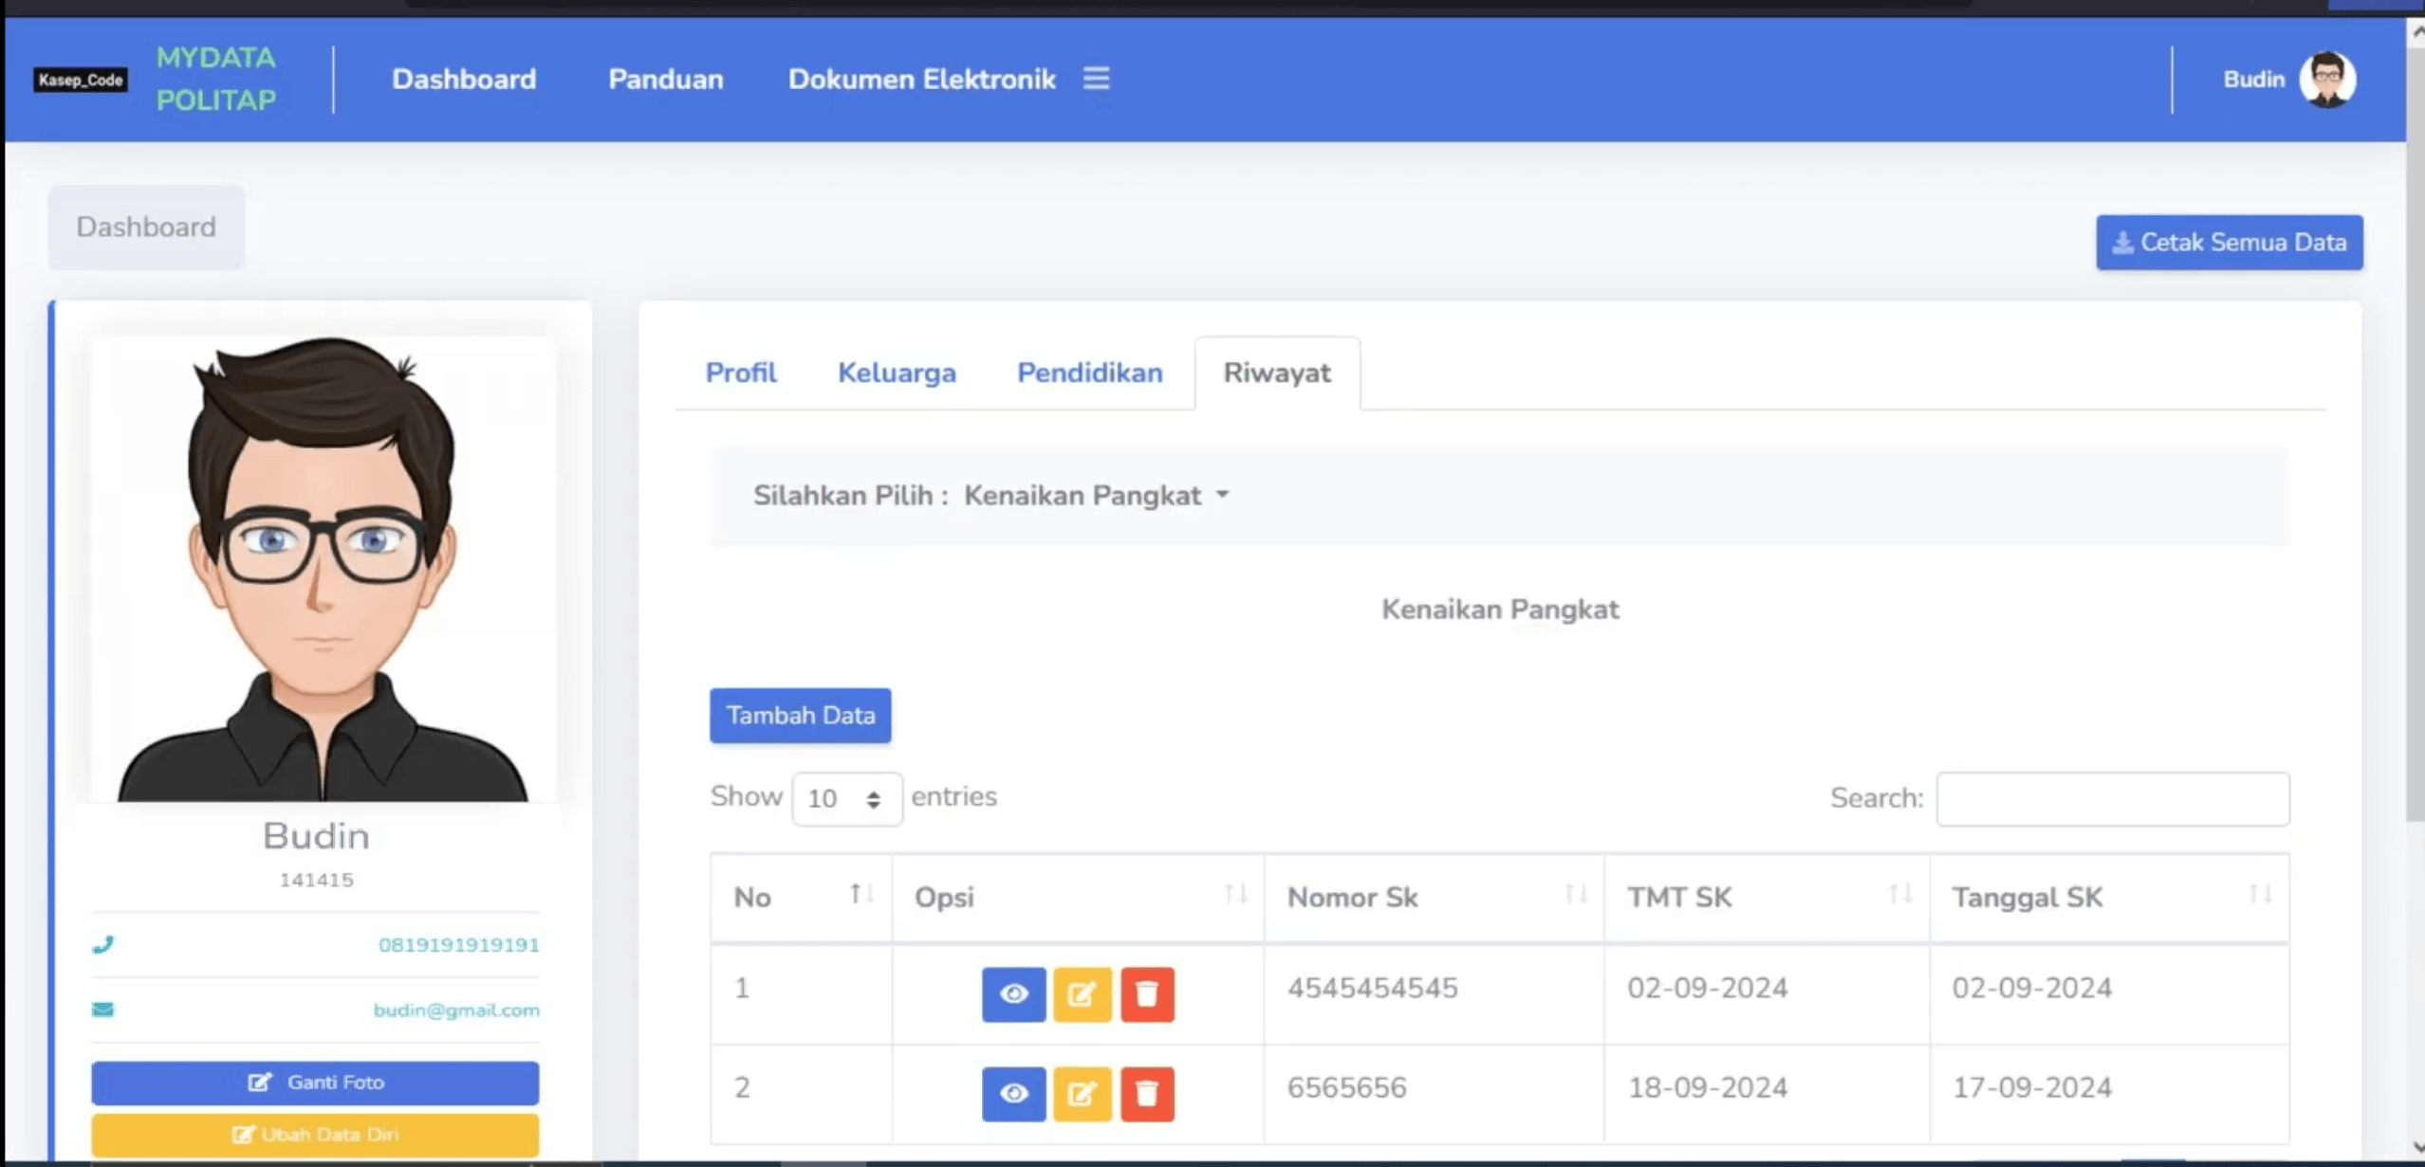This screenshot has height=1167, width=2425.
Task: Open the hamburger menu beside Dokumen Elektronik
Action: click(x=1096, y=79)
